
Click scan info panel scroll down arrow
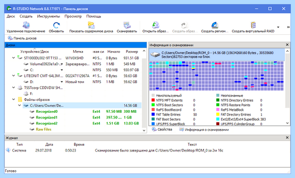(287, 123)
